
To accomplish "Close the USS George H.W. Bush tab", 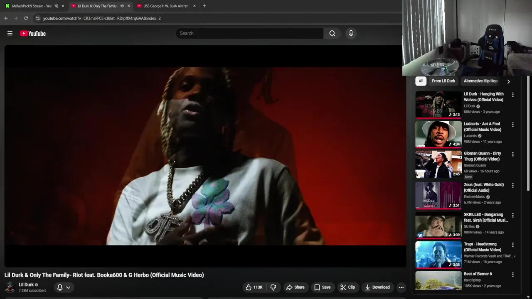I will point(194,6).
